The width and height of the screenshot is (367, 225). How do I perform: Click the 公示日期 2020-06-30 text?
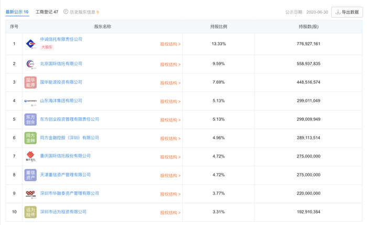click(x=307, y=12)
